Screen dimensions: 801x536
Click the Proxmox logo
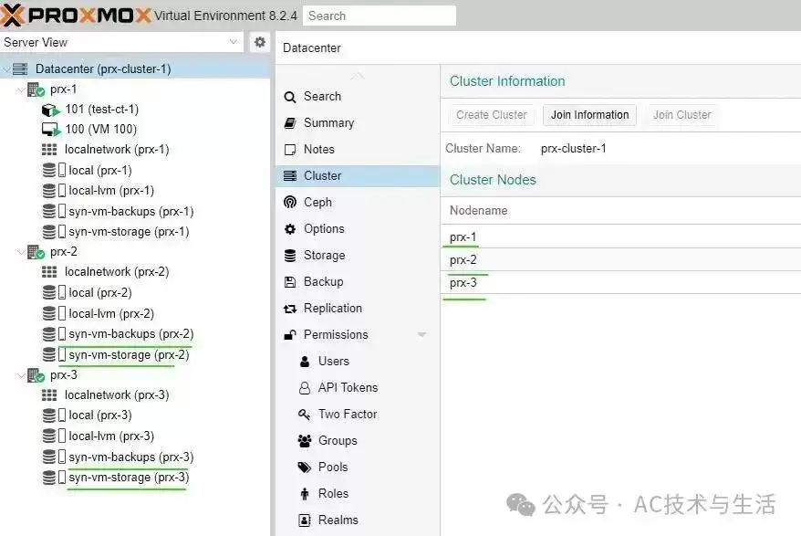click(x=76, y=16)
